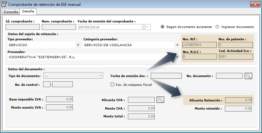Image resolution: width=262 pixels, height=133 pixels.
Task: Select the Ingresar documento option
Action: (235, 27)
